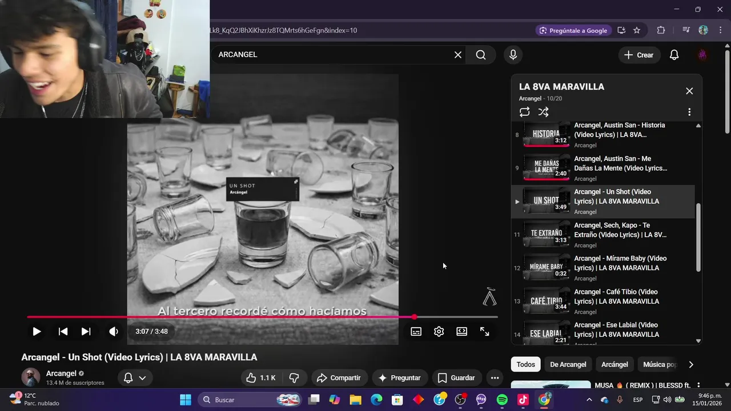This screenshot has width=731, height=411.
Task: Play Café Tibio playlist video
Action: (603, 301)
